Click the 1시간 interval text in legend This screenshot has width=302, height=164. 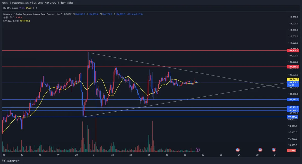point(60,14)
